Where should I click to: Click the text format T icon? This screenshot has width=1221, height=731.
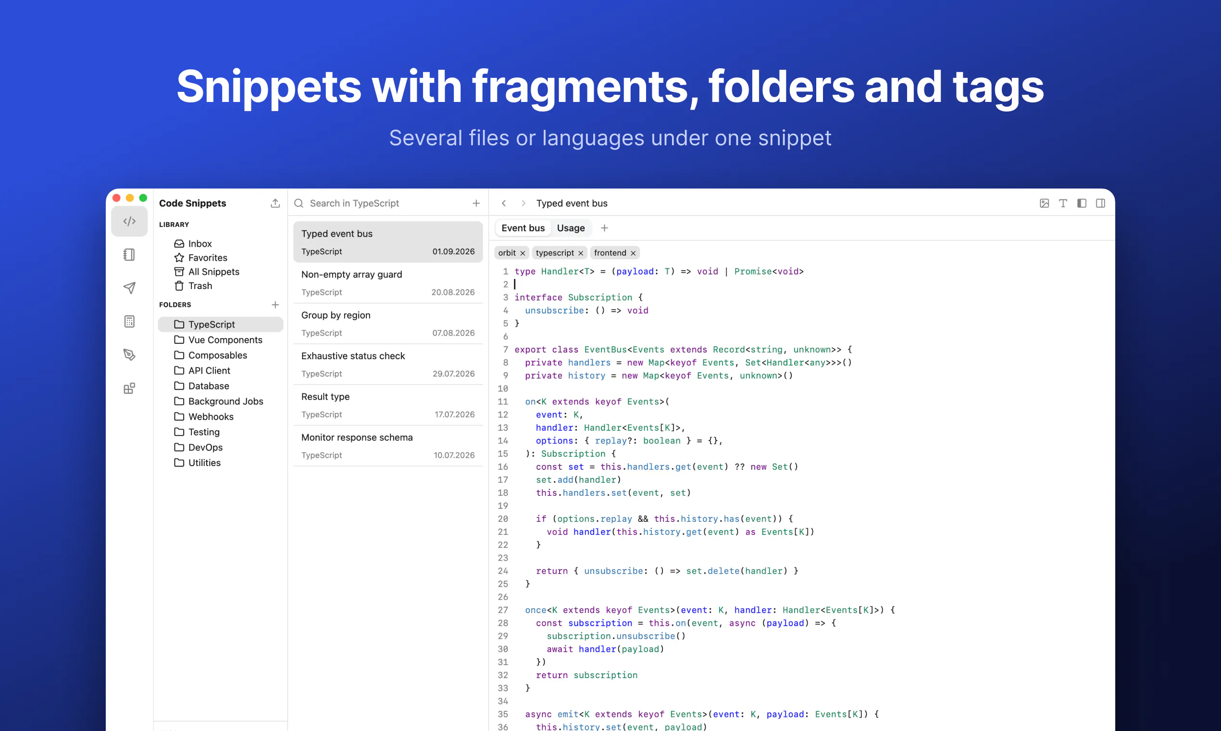1063,203
